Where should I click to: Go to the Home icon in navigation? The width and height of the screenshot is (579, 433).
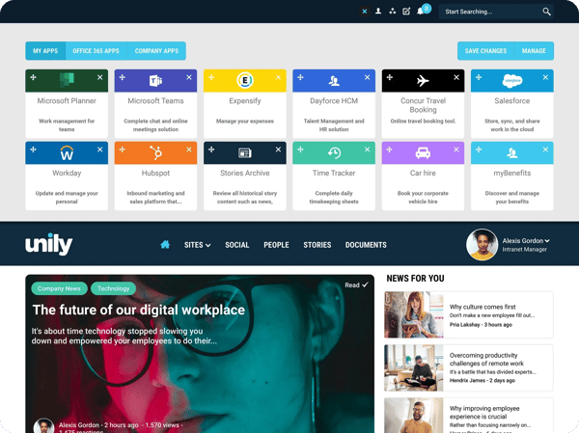click(x=165, y=244)
